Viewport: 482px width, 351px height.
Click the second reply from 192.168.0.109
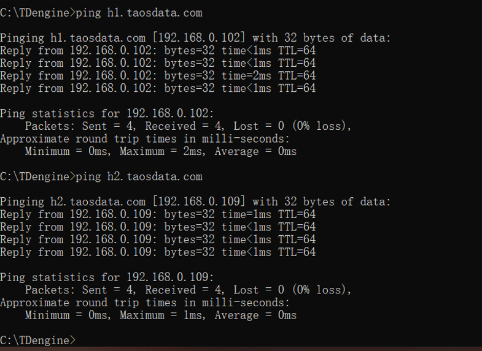pos(158,227)
